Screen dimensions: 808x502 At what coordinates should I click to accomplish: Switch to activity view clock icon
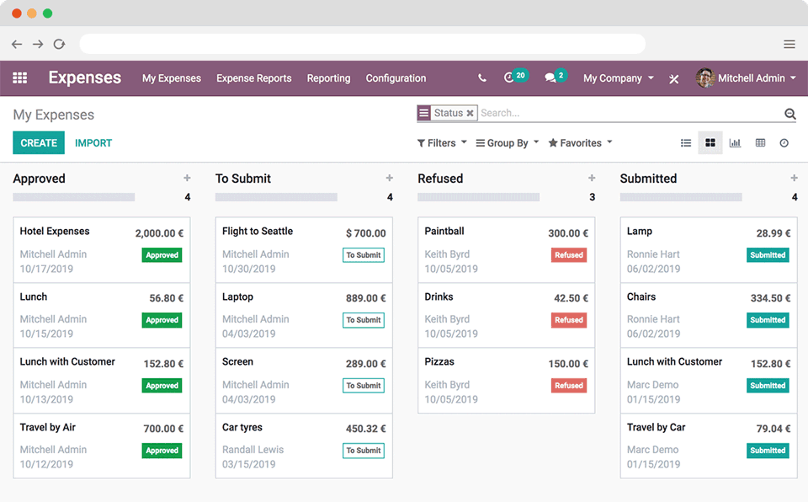click(784, 143)
